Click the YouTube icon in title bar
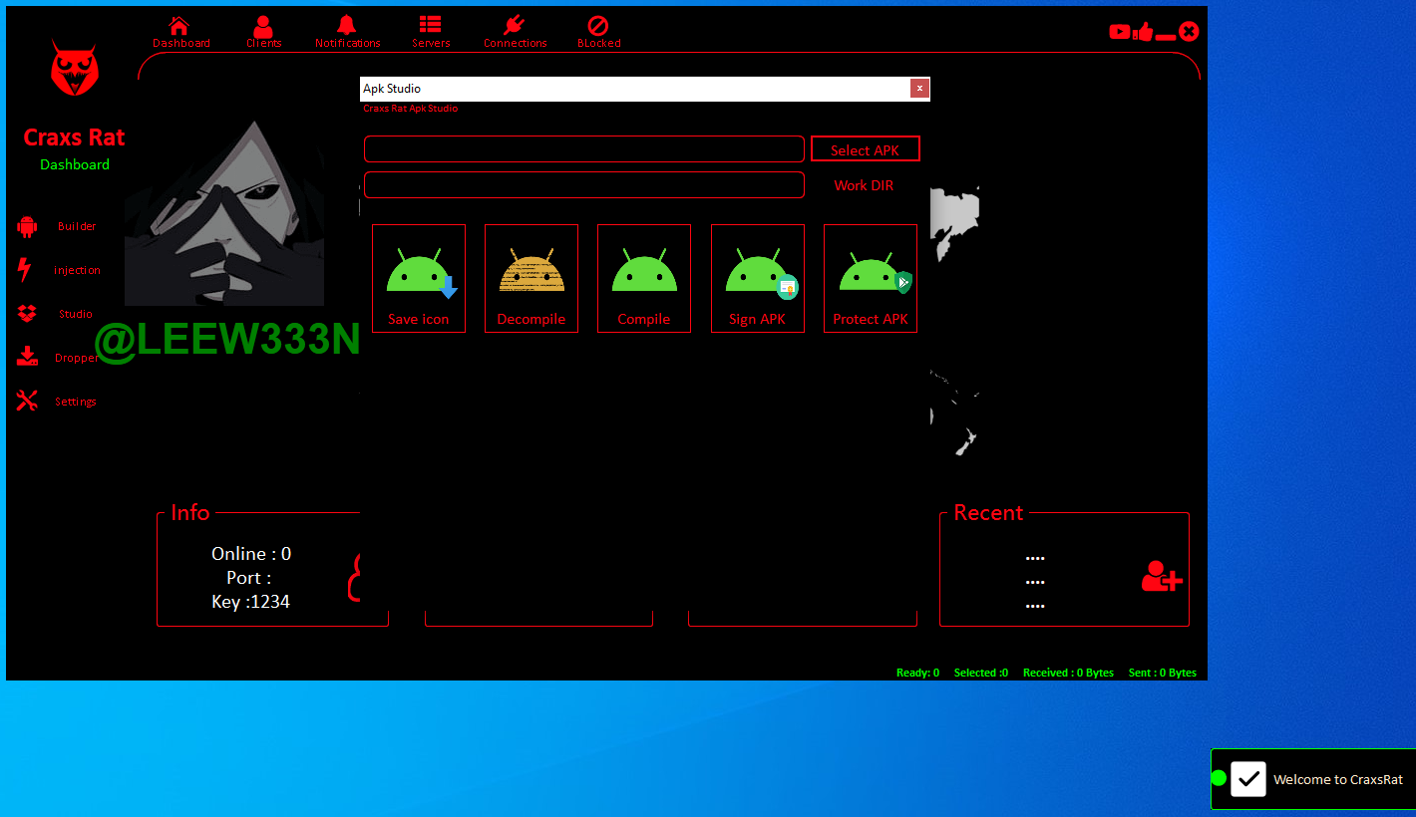This screenshot has width=1416, height=817. (x=1120, y=32)
